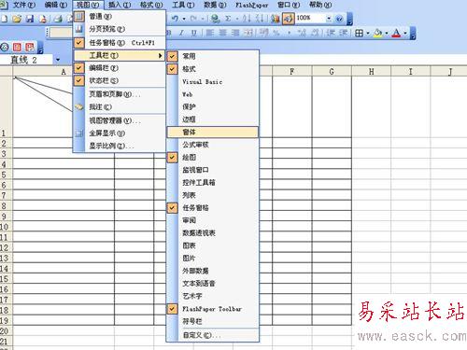Open the Fill Color dropdown arrow
The height and width of the screenshot is (350, 467).
pos(387,33)
